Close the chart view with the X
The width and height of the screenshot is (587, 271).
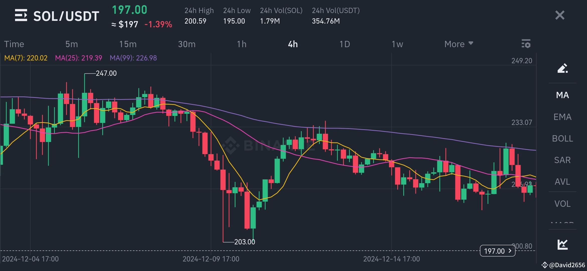tap(559, 15)
